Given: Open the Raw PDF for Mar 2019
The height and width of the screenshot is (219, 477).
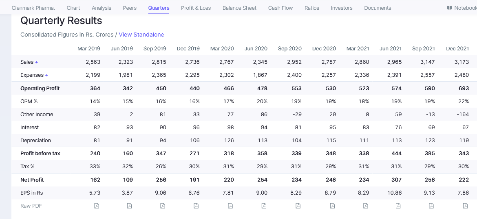Looking at the screenshot, I should (97, 206).
